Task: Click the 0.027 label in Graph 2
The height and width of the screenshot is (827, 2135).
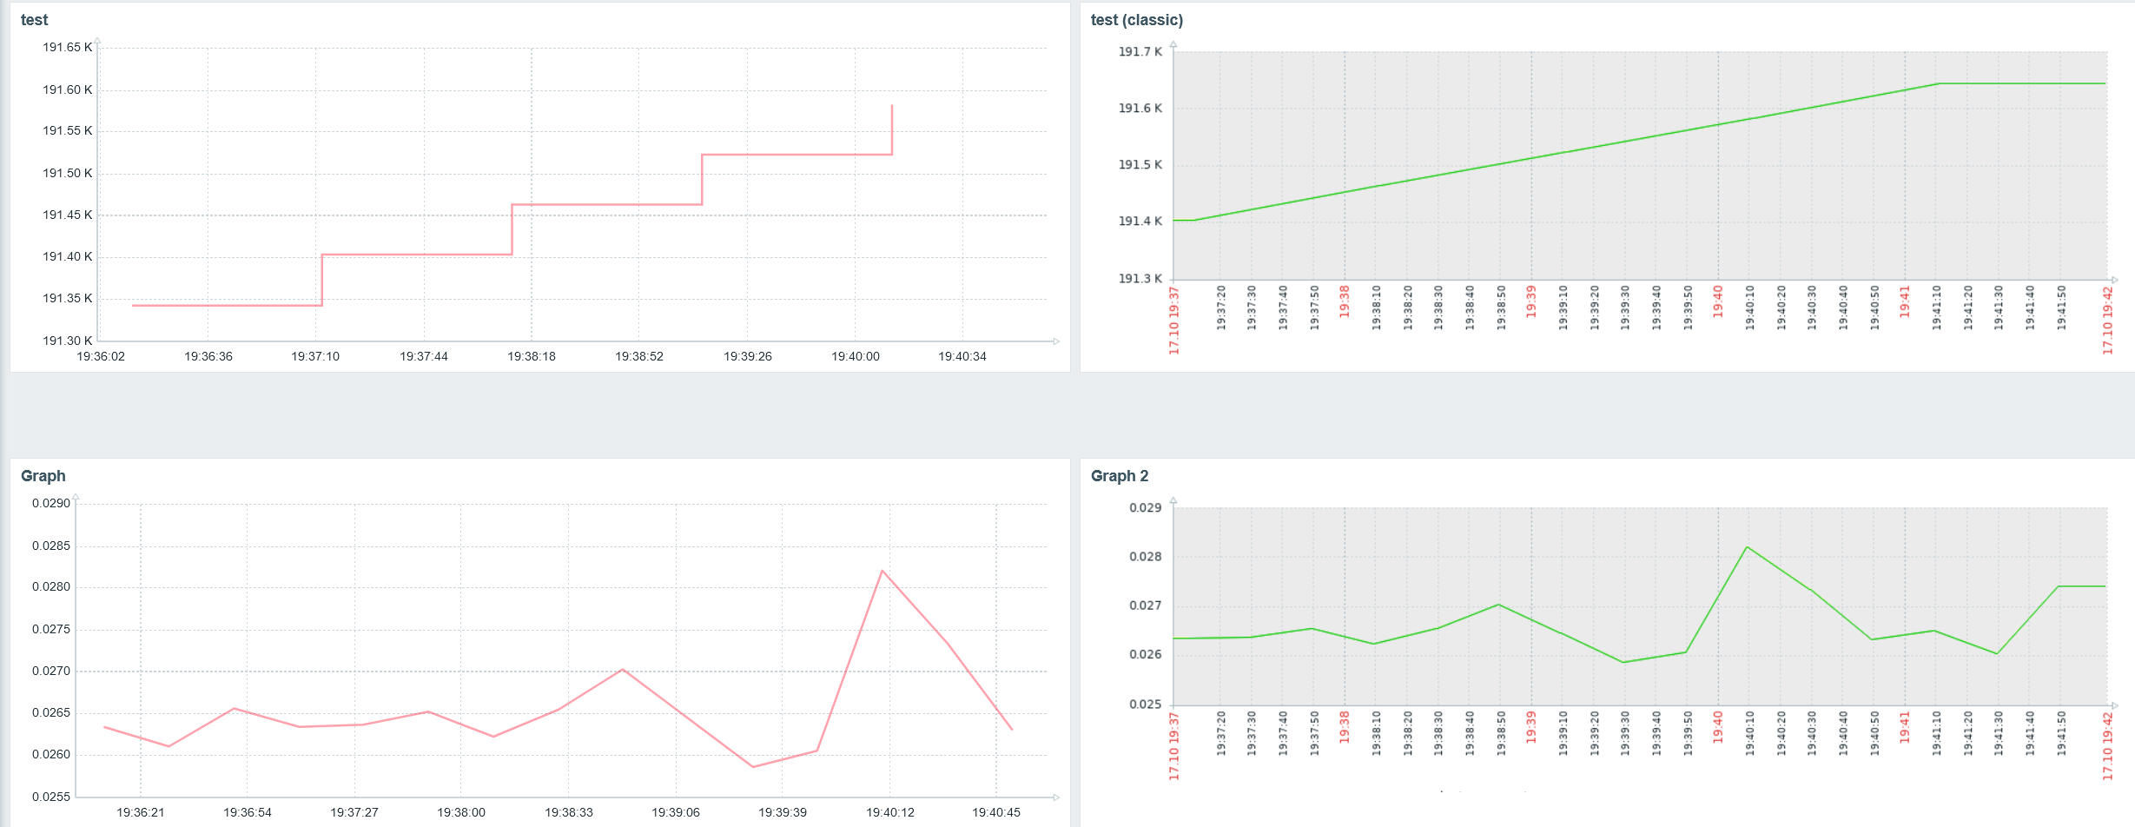Action: click(1145, 605)
